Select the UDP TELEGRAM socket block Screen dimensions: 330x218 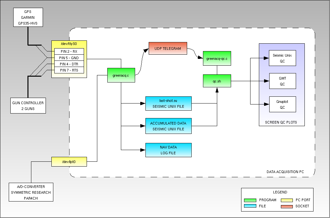click(x=168, y=49)
